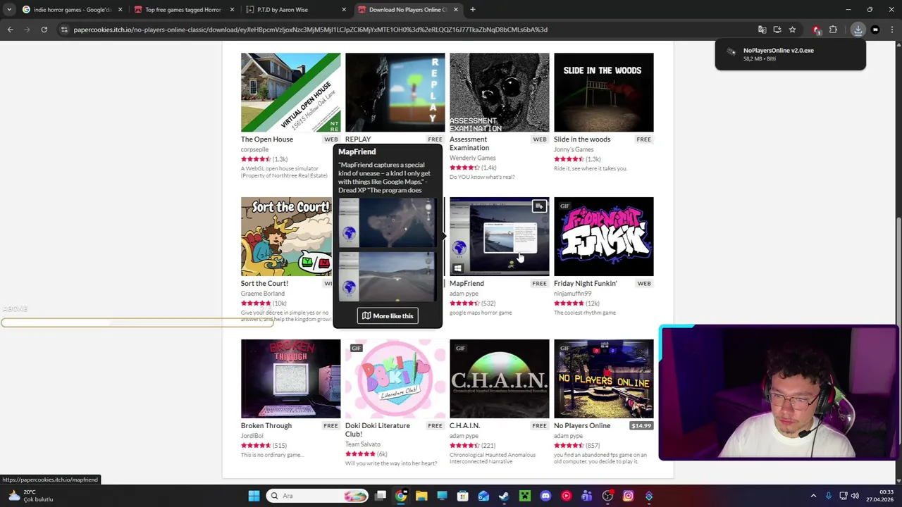Click the No Players Online thumbnail
This screenshot has width=902, height=507.
(x=603, y=379)
